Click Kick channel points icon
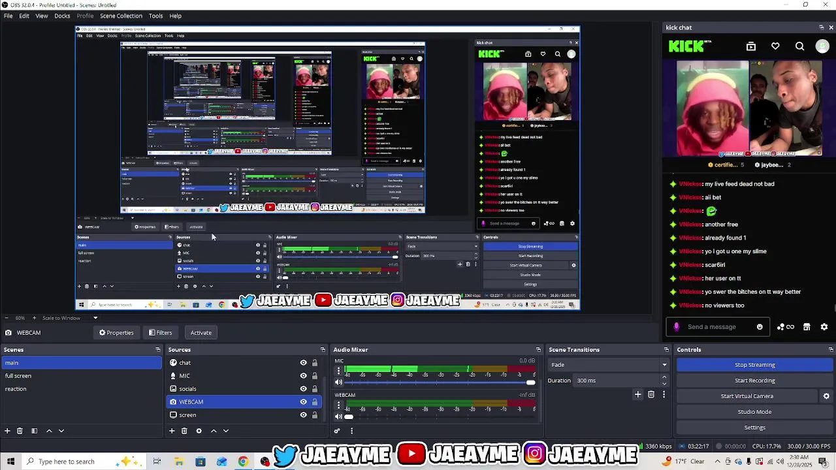836x470 pixels. 785,327
